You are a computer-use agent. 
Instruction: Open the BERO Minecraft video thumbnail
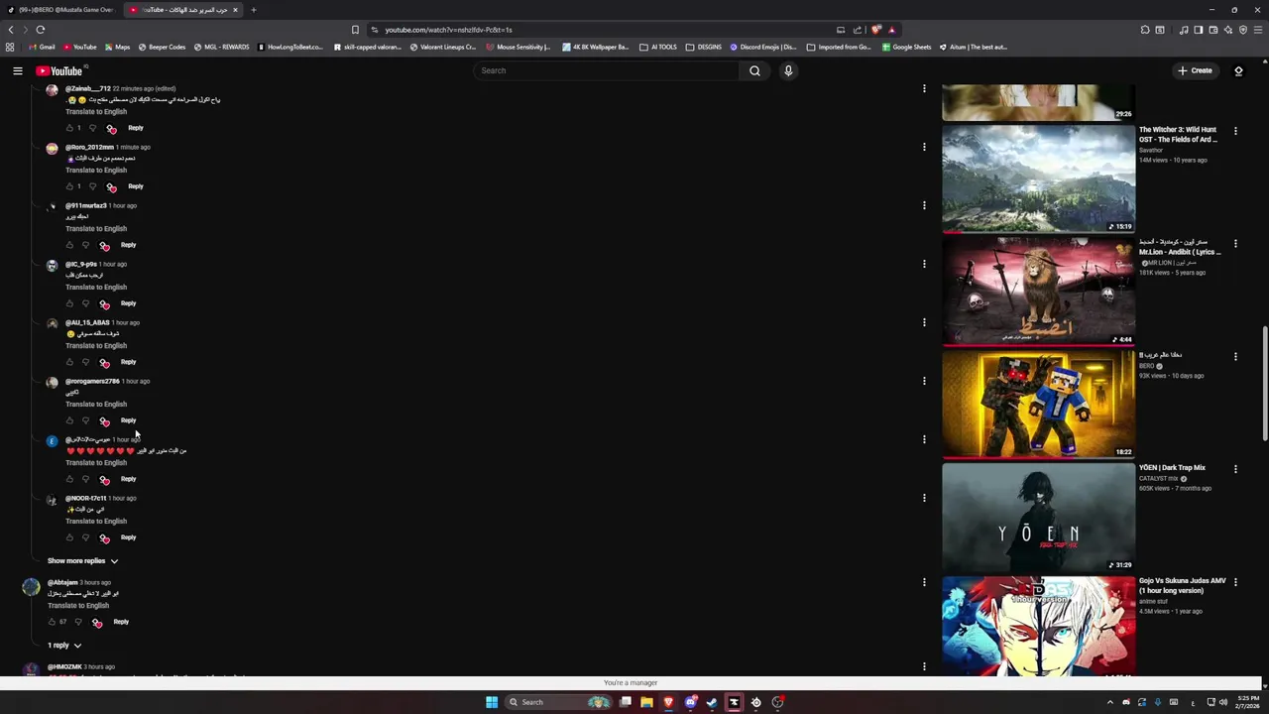tap(1038, 404)
